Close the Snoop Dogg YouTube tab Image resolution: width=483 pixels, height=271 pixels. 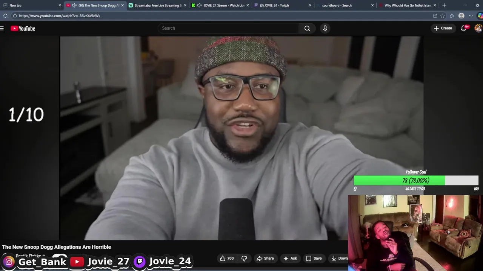pyautogui.click(x=122, y=5)
